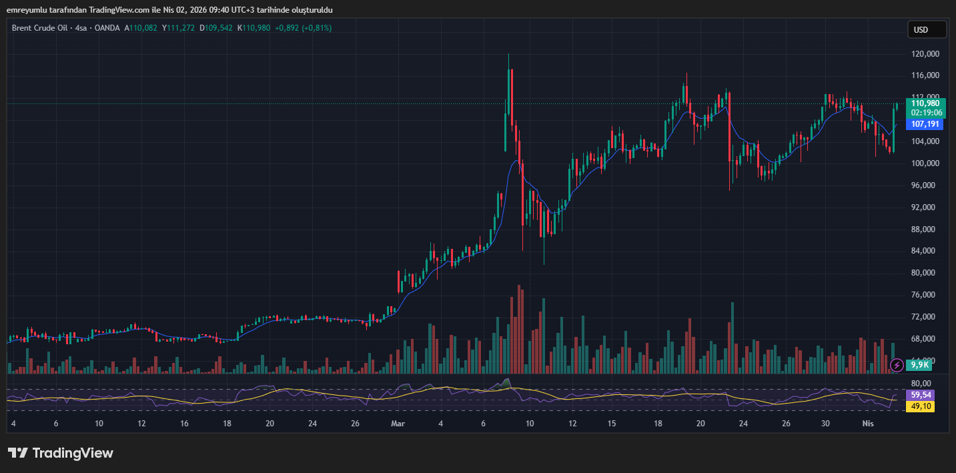Click the 80,000 level on the price axis
This screenshot has height=473, width=956.
925,273
